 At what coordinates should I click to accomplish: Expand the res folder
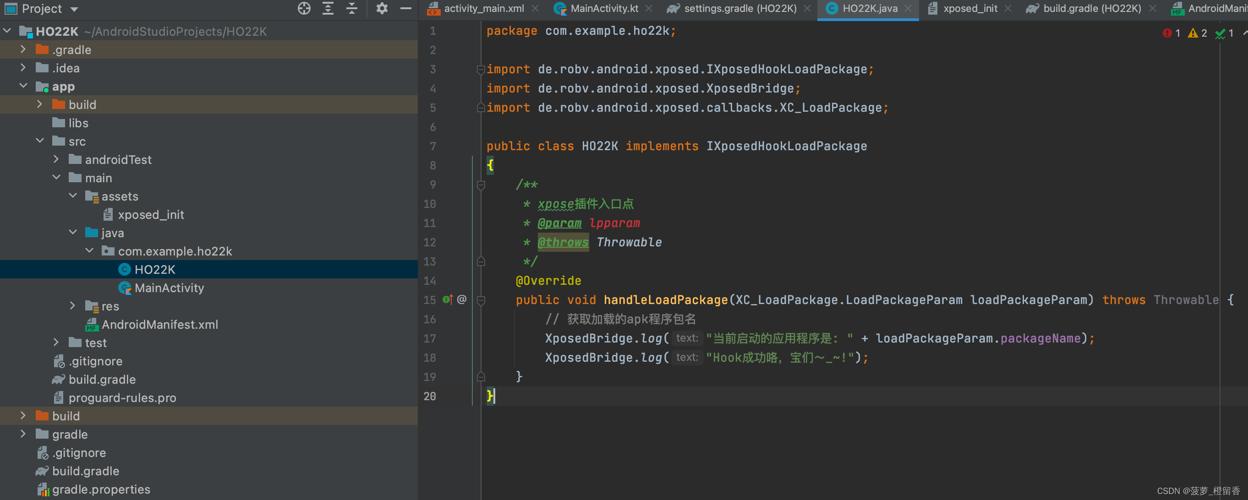(72, 306)
